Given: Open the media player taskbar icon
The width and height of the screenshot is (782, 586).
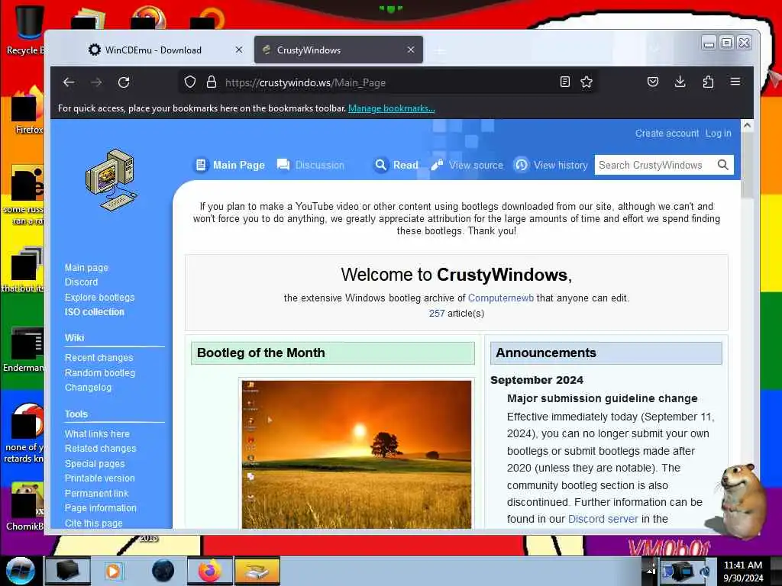Looking at the screenshot, I should (x=113, y=571).
